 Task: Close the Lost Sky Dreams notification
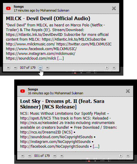point(128,91)
